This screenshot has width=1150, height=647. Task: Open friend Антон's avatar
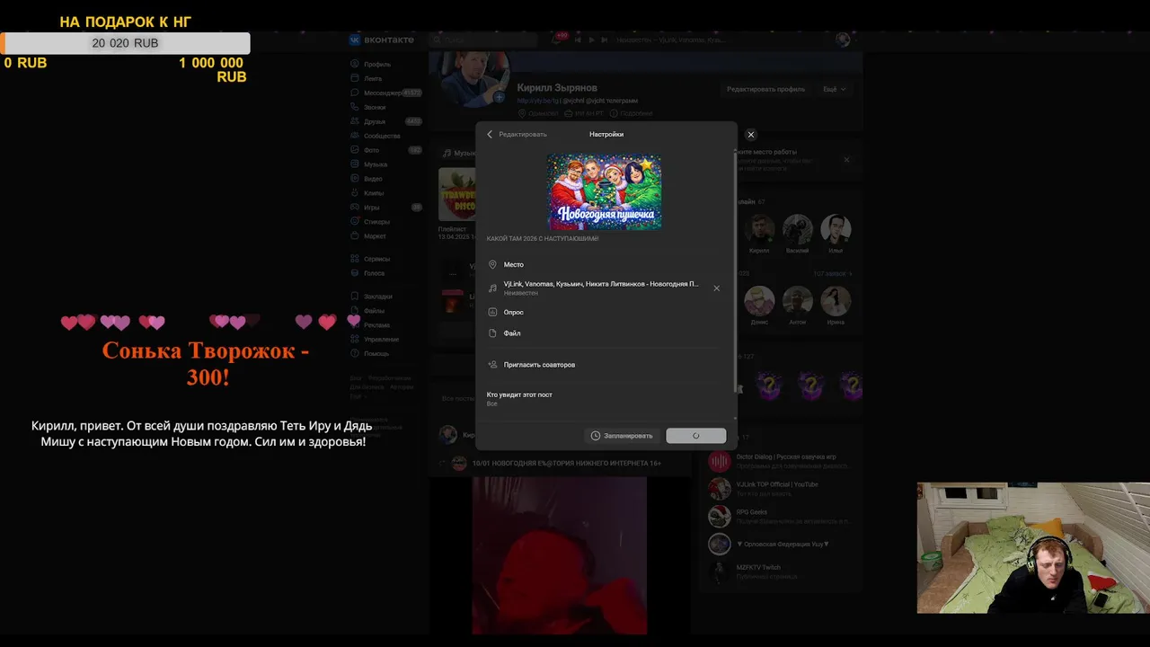[x=798, y=301]
